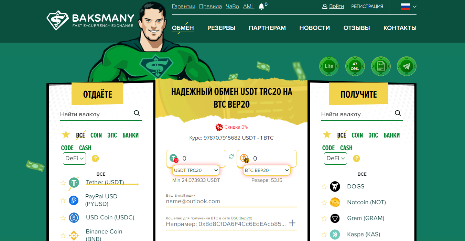The width and height of the screenshot is (465, 241).
Task: Toggle the favorite star beside DOGS
Action: [x=324, y=187]
